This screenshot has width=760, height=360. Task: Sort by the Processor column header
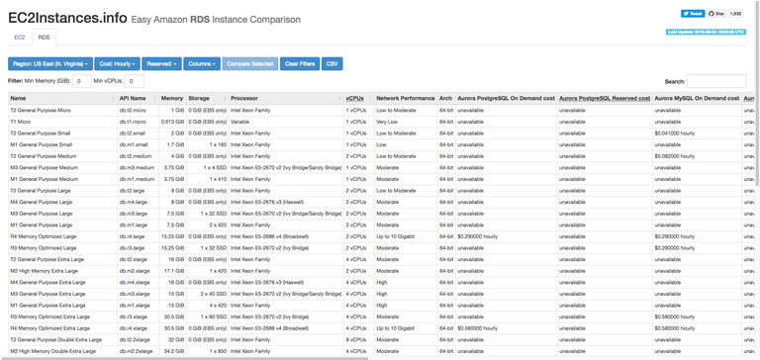pos(286,98)
